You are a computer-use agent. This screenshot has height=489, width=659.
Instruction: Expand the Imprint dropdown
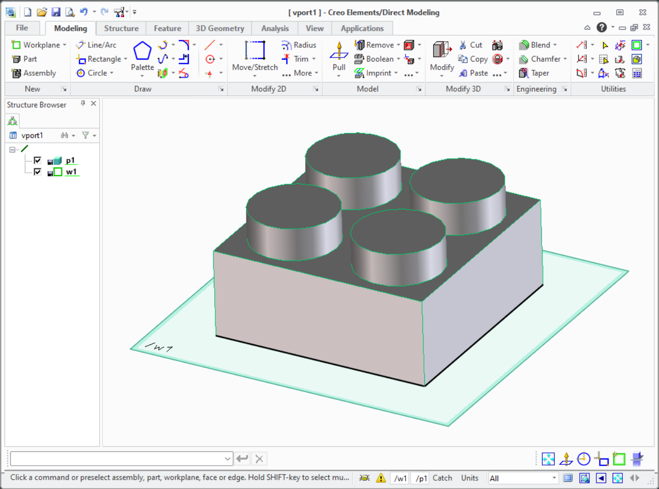(396, 73)
